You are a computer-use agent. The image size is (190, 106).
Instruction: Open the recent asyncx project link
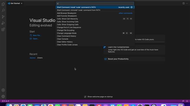32,58
